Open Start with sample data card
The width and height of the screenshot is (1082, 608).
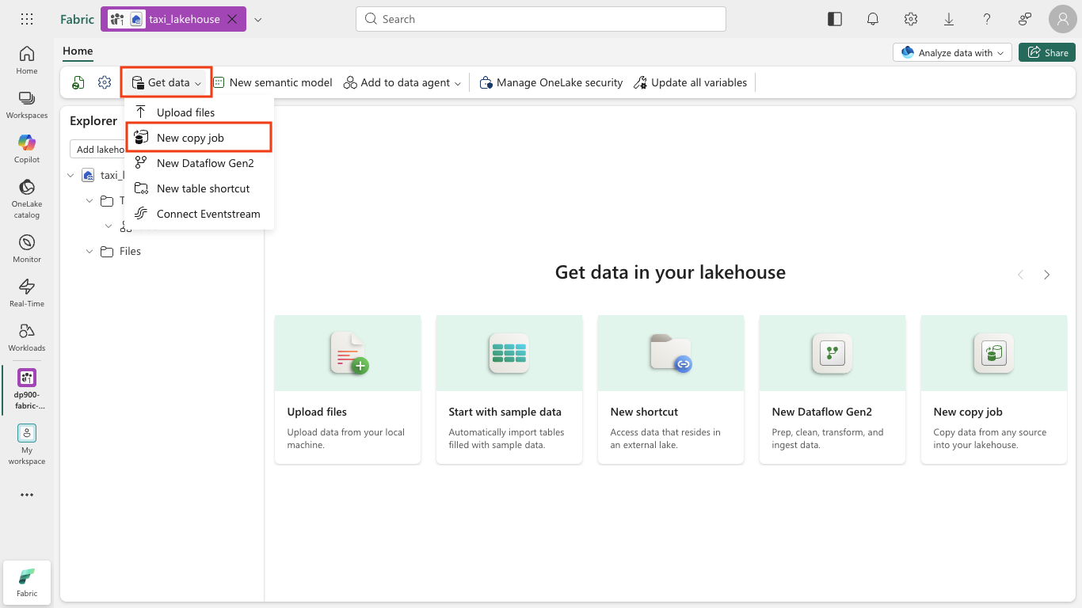coord(509,389)
